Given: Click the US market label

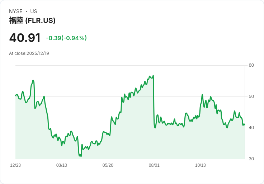Looking at the screenshot, I should click(x=34, y=11).
